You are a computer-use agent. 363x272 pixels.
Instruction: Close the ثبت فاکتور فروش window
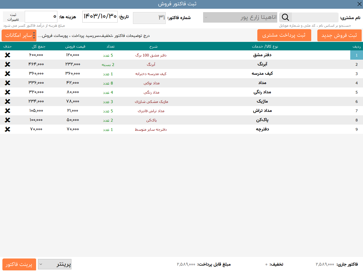[x=359, y=4]
